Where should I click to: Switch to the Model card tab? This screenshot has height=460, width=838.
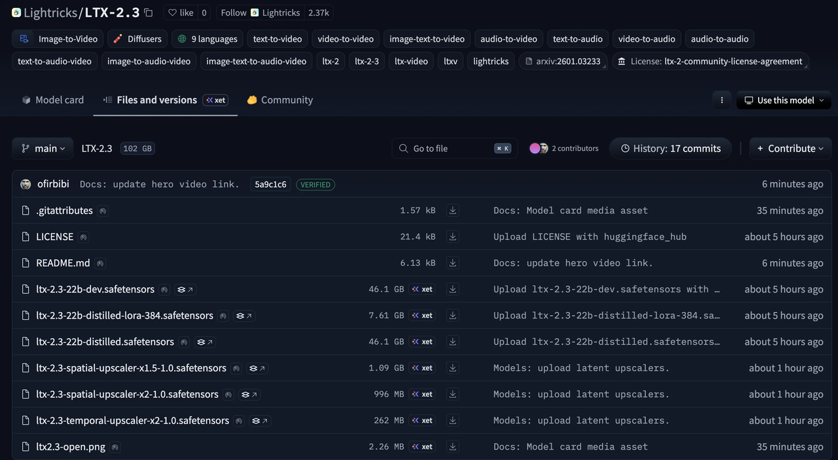coord(53,100)
